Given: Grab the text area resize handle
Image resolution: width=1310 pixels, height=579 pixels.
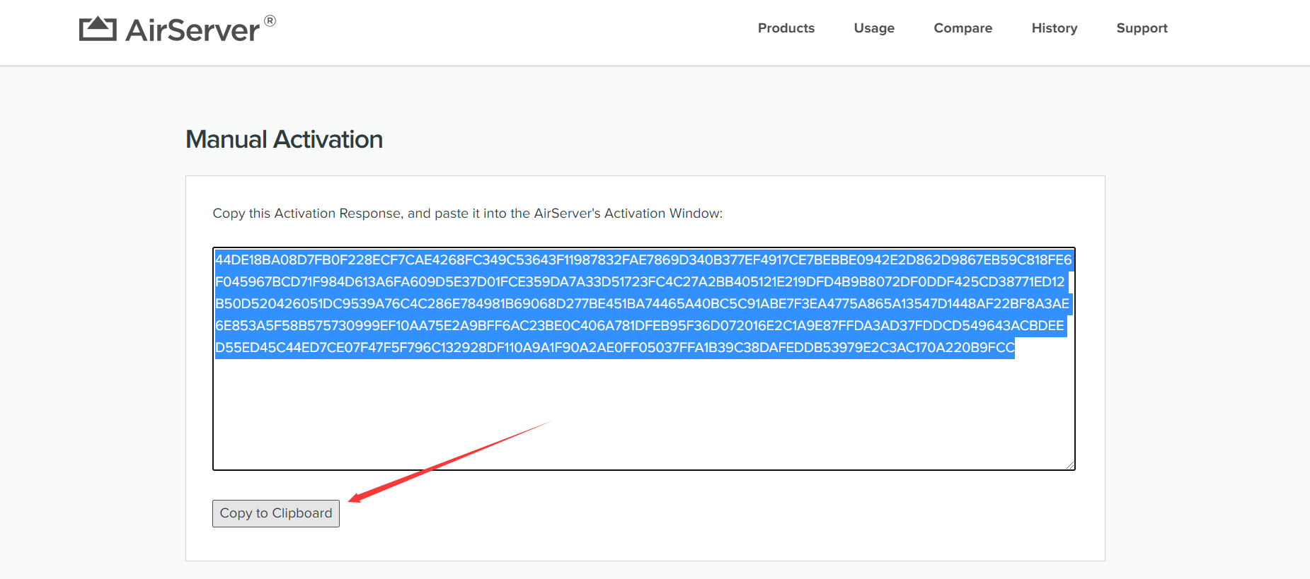Looking at the screenshot, I should 1070,464.
